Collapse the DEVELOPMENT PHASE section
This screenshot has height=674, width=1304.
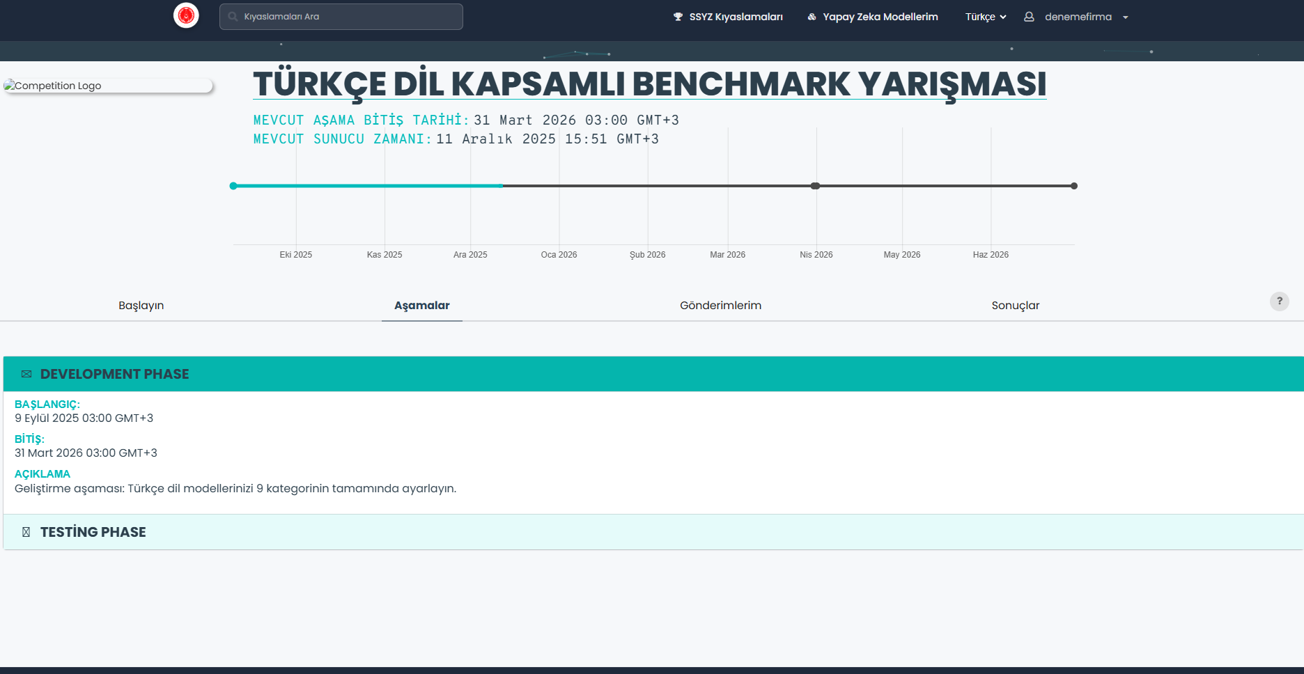115,374
